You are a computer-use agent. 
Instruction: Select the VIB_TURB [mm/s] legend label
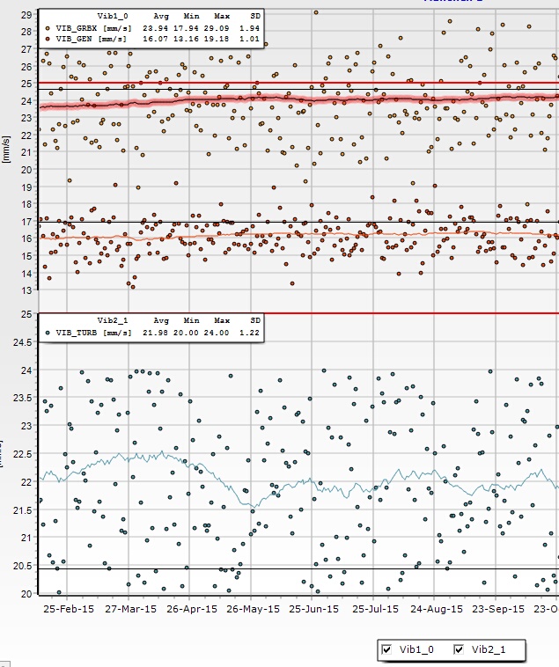(93, 333)
